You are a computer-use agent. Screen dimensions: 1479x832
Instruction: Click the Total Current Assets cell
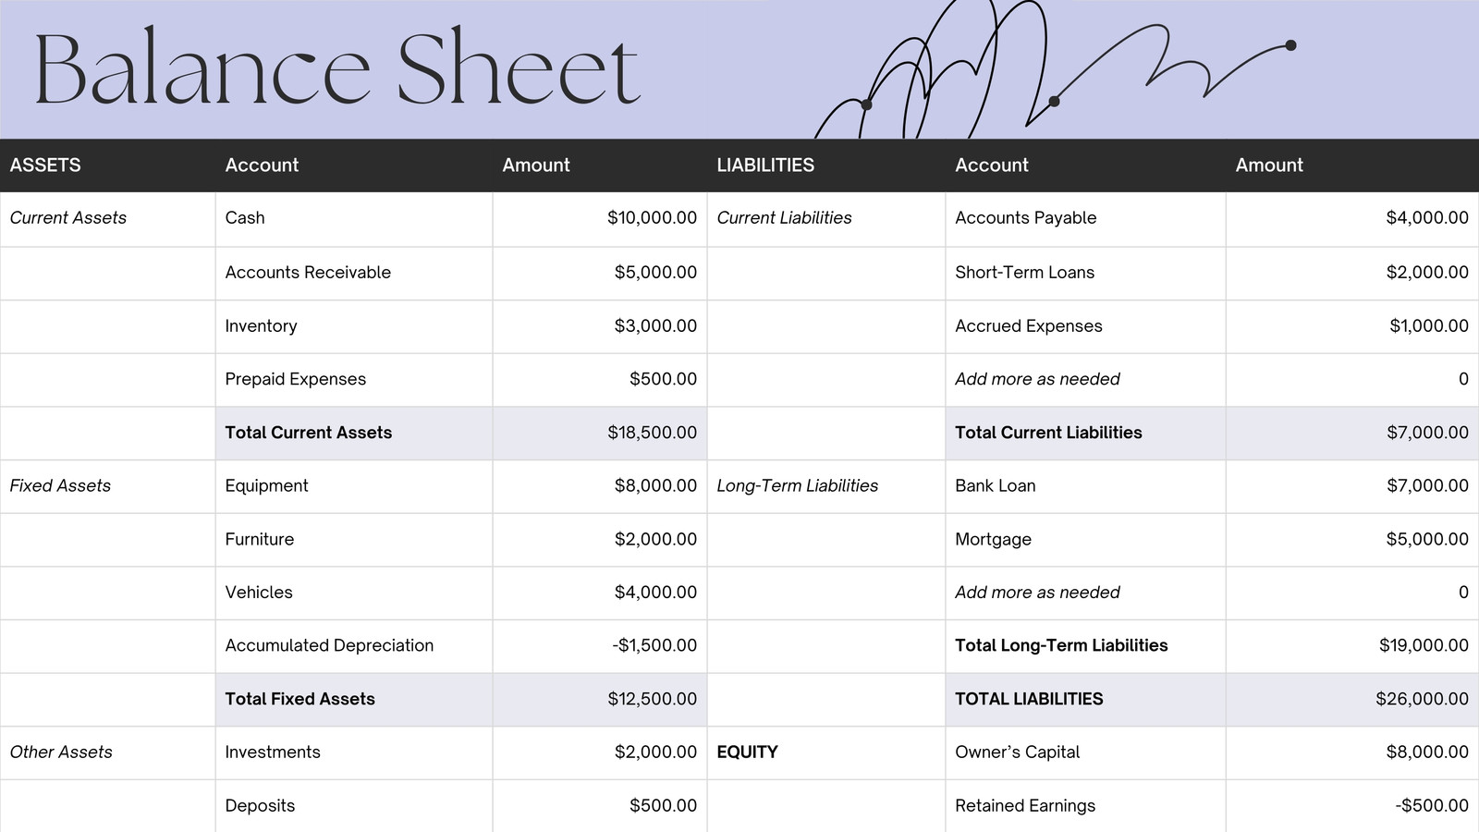308,432
